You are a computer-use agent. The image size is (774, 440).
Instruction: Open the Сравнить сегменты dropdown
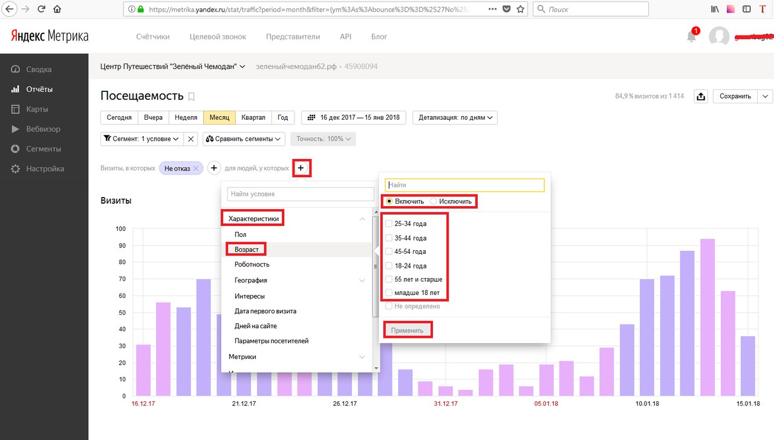pos(244,139)
